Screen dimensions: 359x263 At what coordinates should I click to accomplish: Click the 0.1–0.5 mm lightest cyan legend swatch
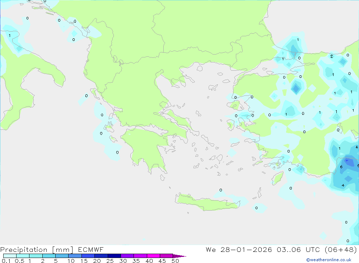[10, 256]
